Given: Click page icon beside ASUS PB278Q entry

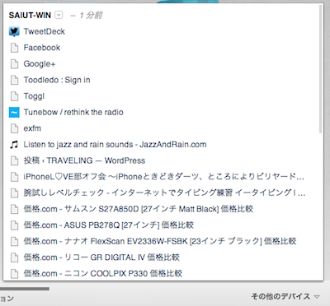Looking at the screenshot, I should click(14, 225).
